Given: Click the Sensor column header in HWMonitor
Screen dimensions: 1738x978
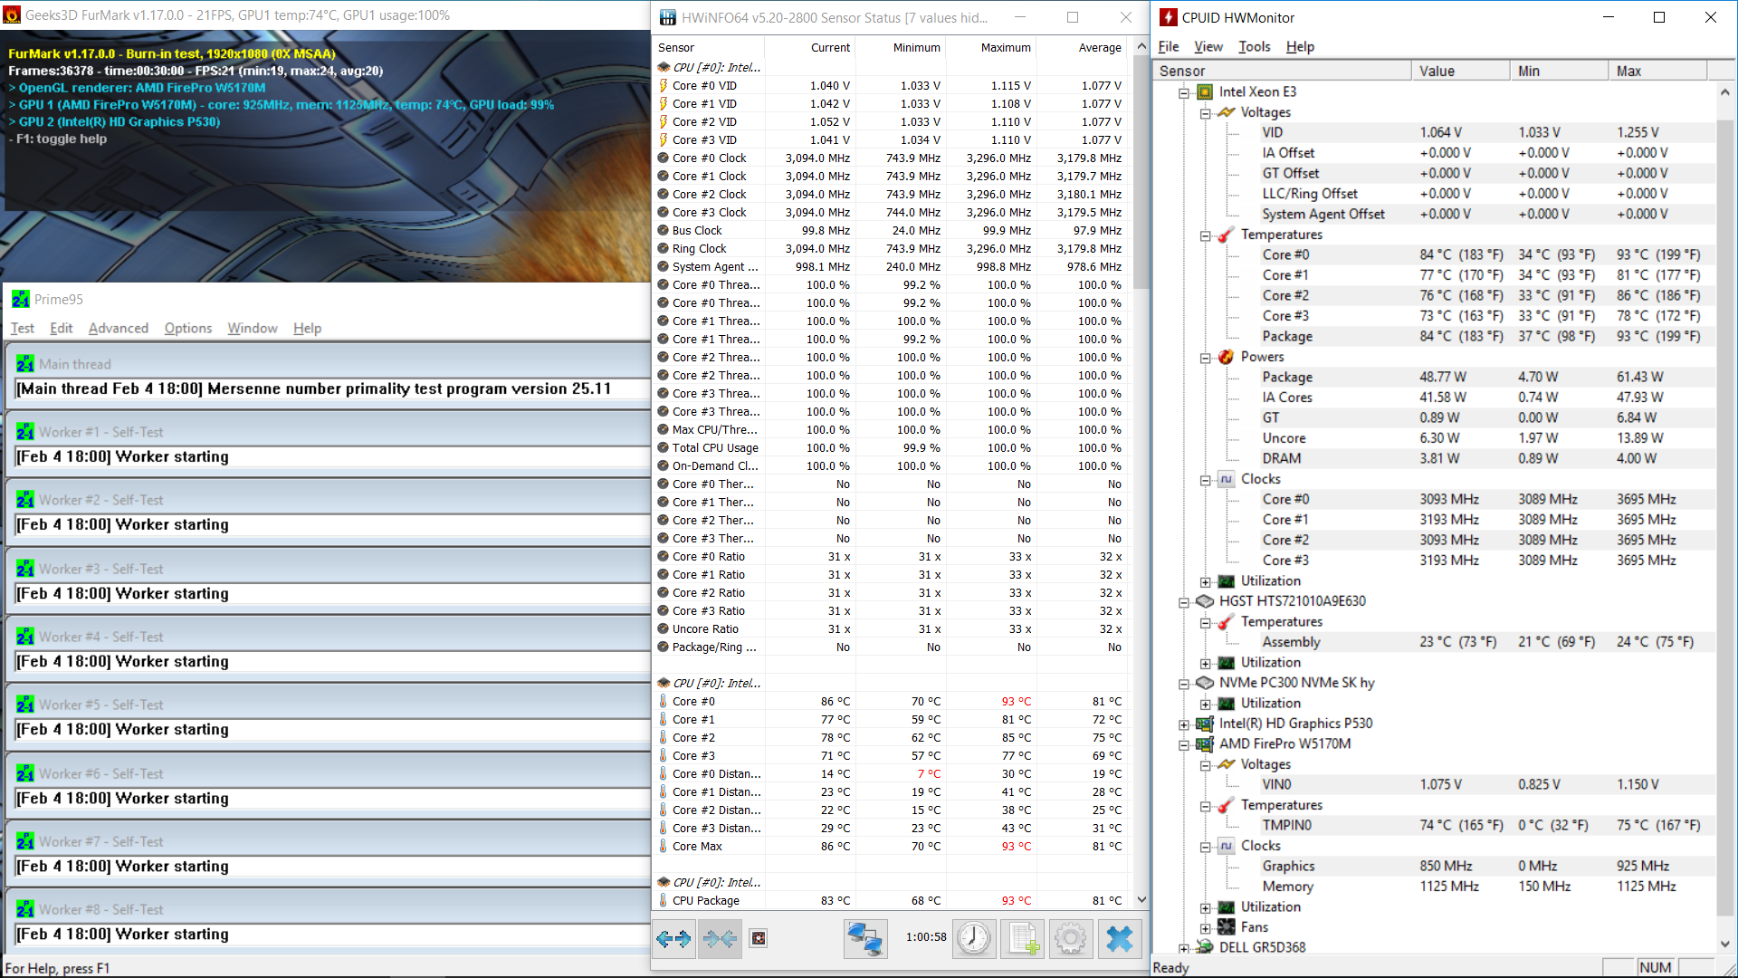Looking at the screenshot, I should pyautogui.click(x=1282, y=71).
